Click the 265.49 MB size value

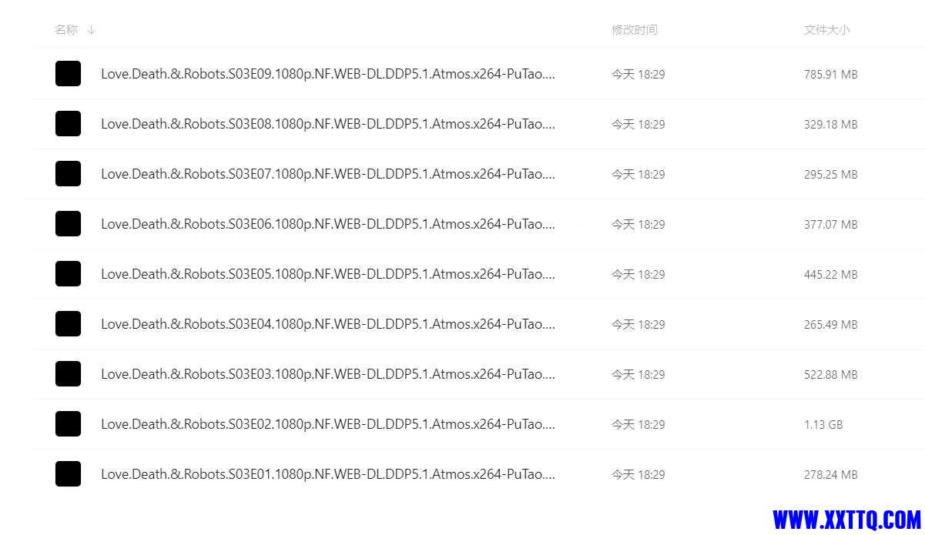830,325
